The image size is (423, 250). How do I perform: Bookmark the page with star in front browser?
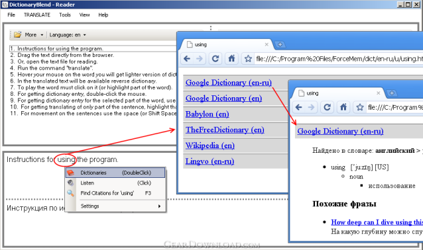(x=360, y=107)
